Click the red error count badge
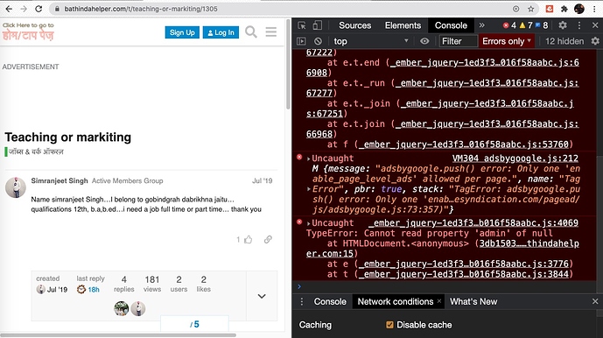Image resolution: width=603 pixels, height=338 pixels. [x=509, y=25]
